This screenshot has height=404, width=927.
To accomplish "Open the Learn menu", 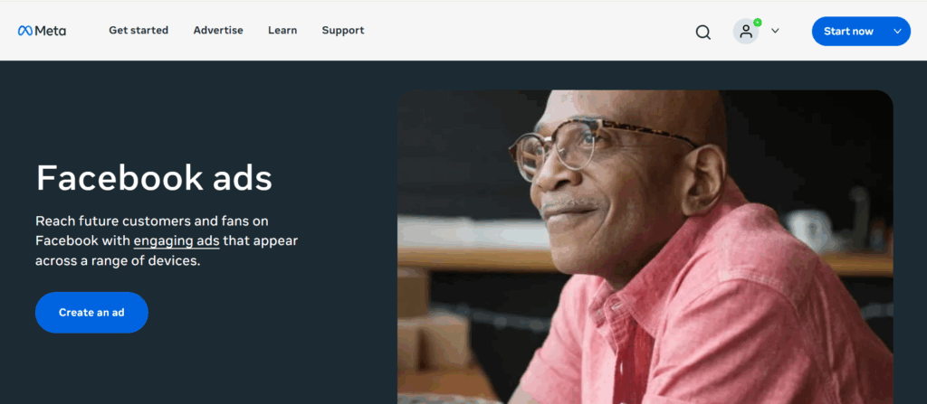I will tap(282, 30).
